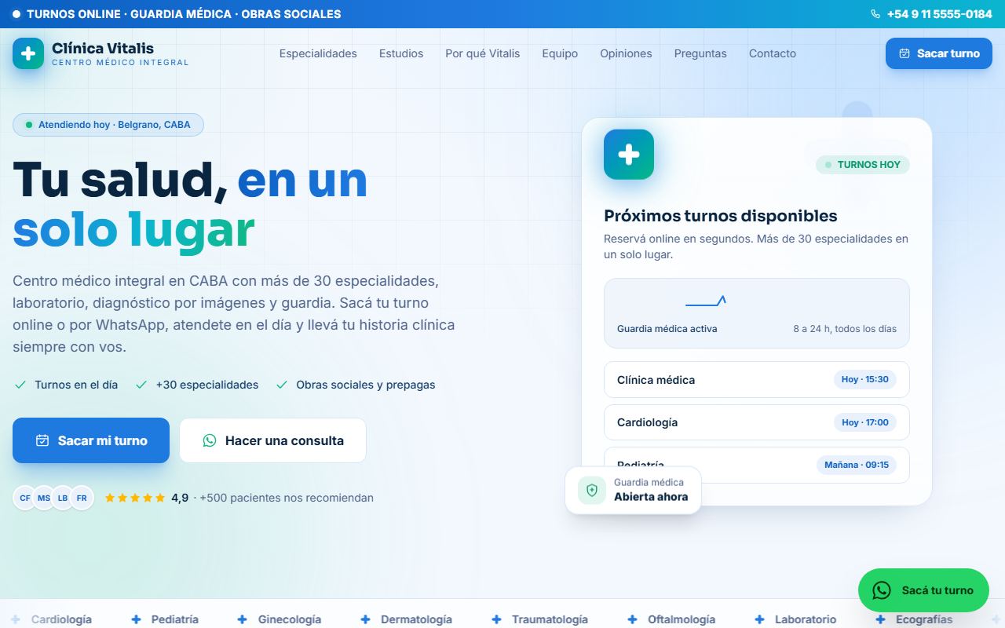Click the large cross icon in the turnos card
1005x628 pixels.
(x=629, y=155)
